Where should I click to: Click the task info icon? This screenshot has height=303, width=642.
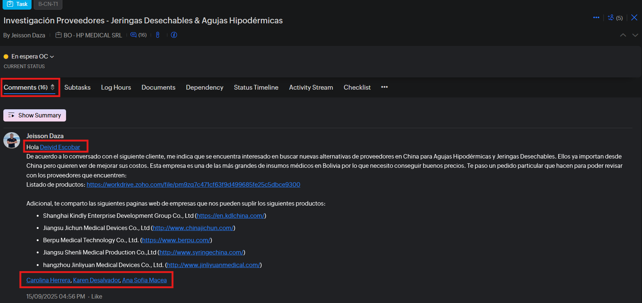174,35
